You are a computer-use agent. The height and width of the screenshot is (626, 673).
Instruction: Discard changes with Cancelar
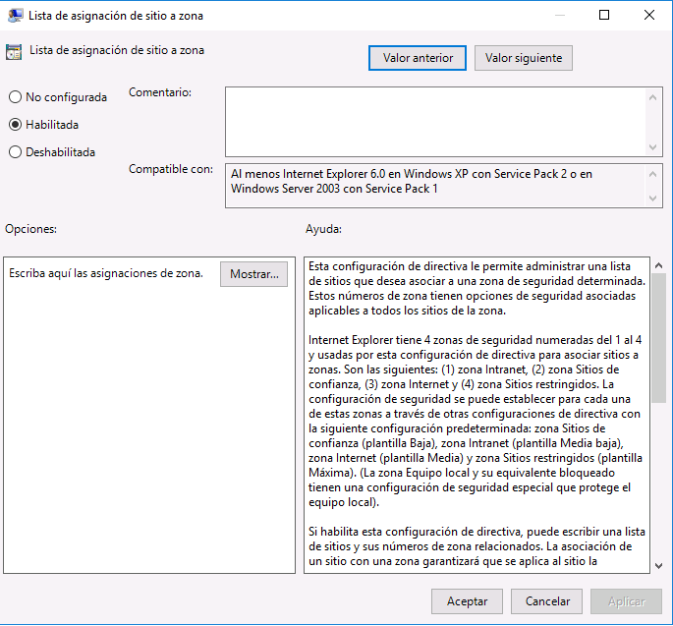click(x=547, y=601)
